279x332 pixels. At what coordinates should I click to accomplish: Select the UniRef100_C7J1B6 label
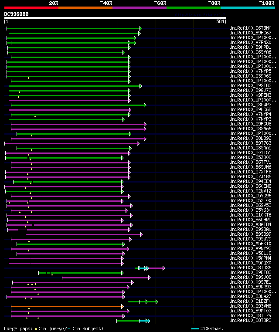coord(250,176)
